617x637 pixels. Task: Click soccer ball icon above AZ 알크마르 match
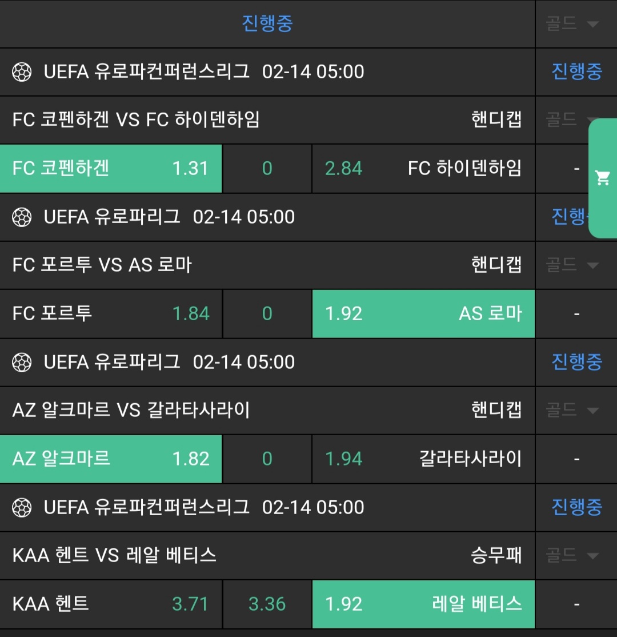22,363
